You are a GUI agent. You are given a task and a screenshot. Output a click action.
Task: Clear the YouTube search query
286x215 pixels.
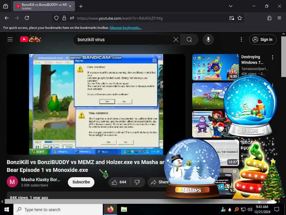pos(176,39)
